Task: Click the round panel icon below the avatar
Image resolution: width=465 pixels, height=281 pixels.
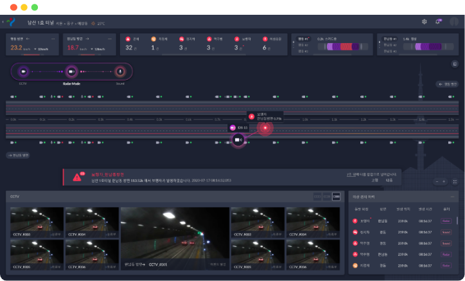Action: click(455, 64)
